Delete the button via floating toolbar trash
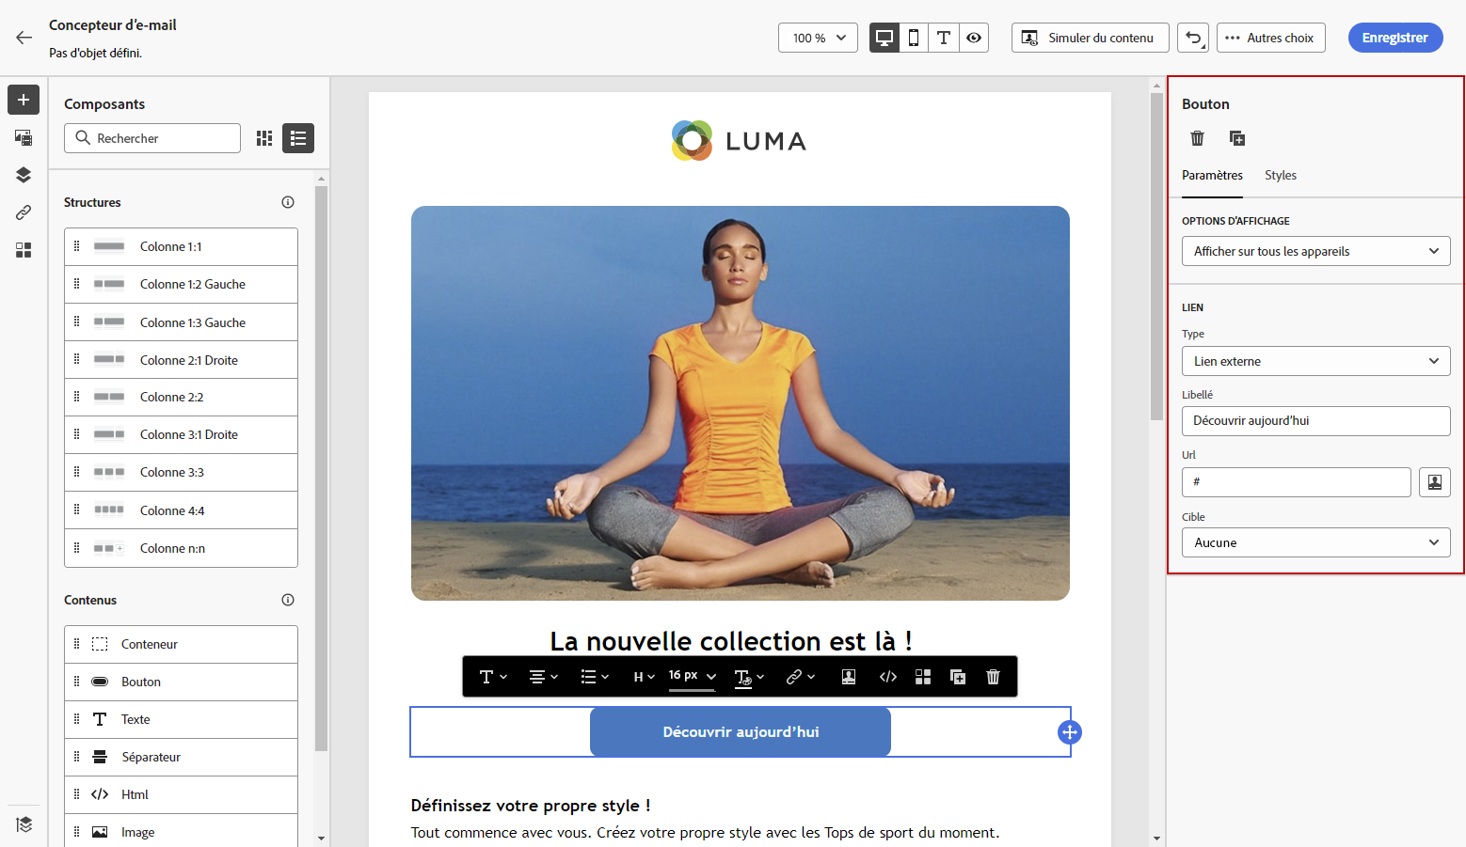The image size is (1466, 847). point(993,677)
